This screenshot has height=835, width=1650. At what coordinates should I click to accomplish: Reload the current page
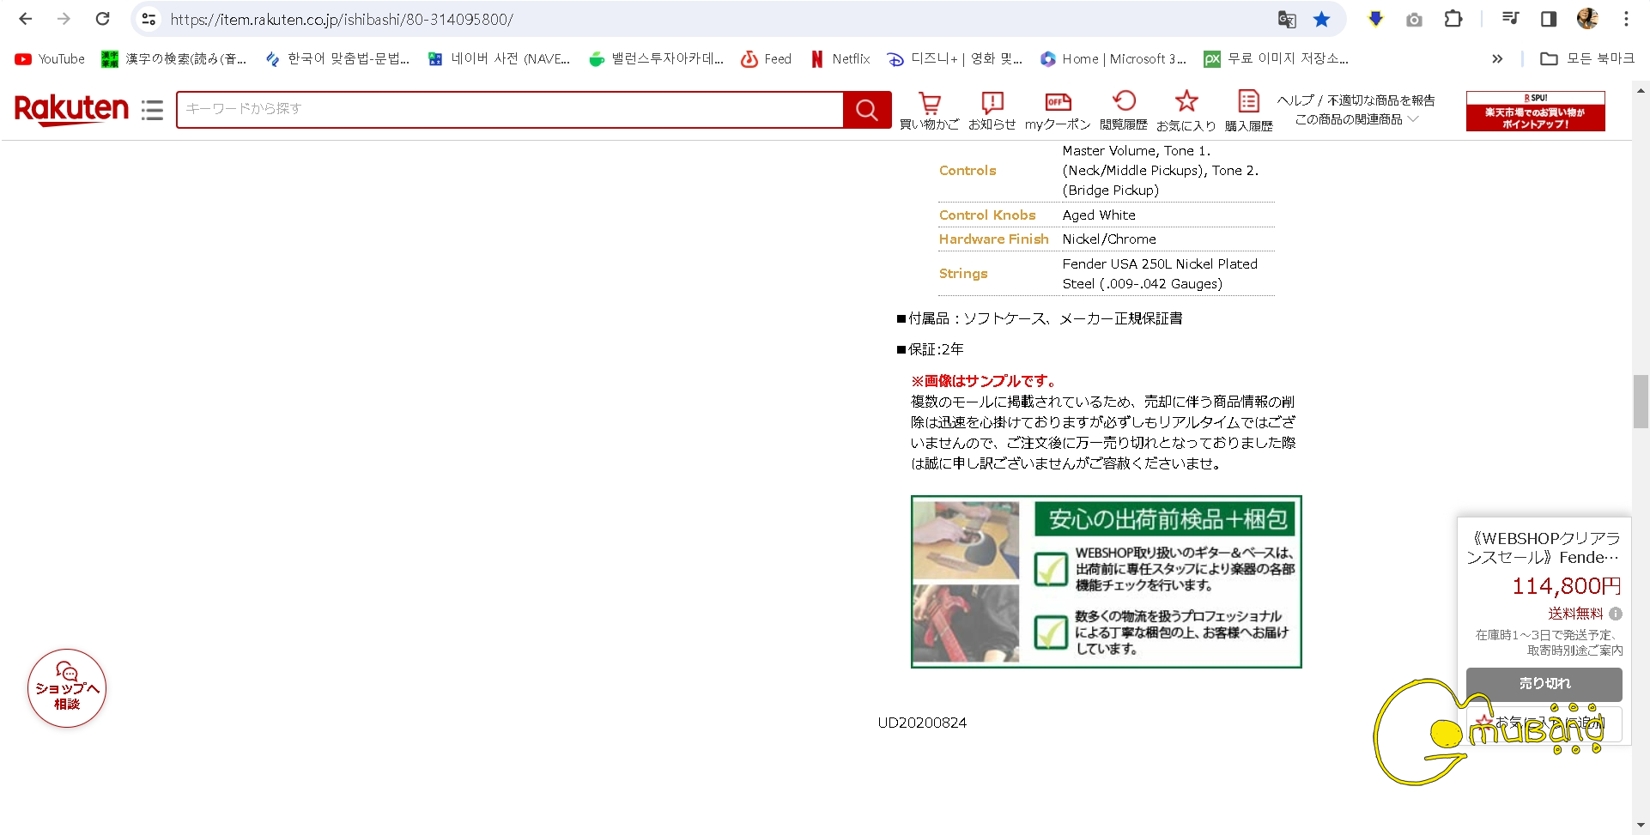[102, 19]
